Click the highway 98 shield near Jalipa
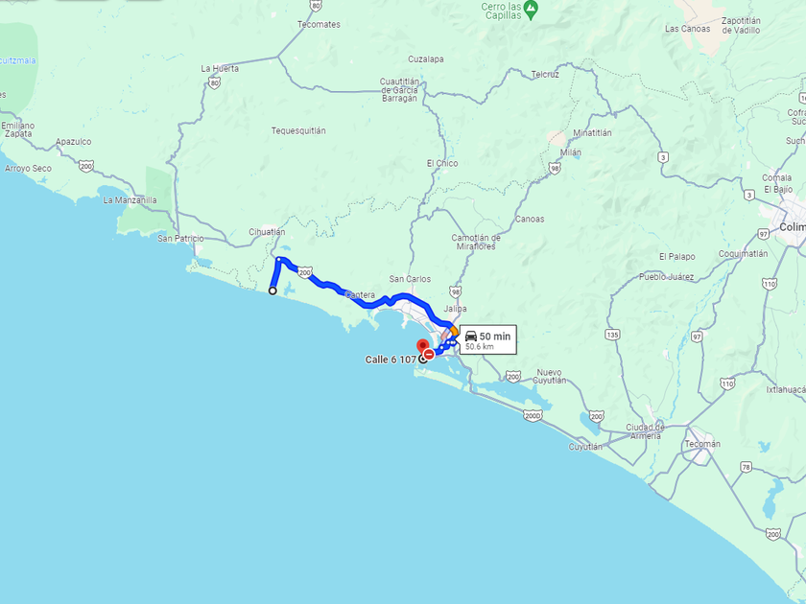Image resolution: width=806 pixels, height=604 pixels. 456,292
